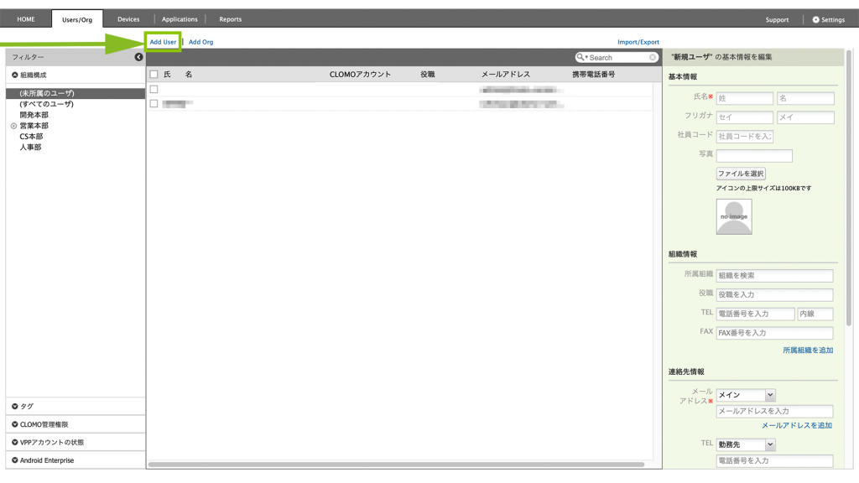The width and height of the screenshot is (859, 483).
Task: Click the no image avatar placeholder
Action: pyautogui.click(x=734, y=217)
